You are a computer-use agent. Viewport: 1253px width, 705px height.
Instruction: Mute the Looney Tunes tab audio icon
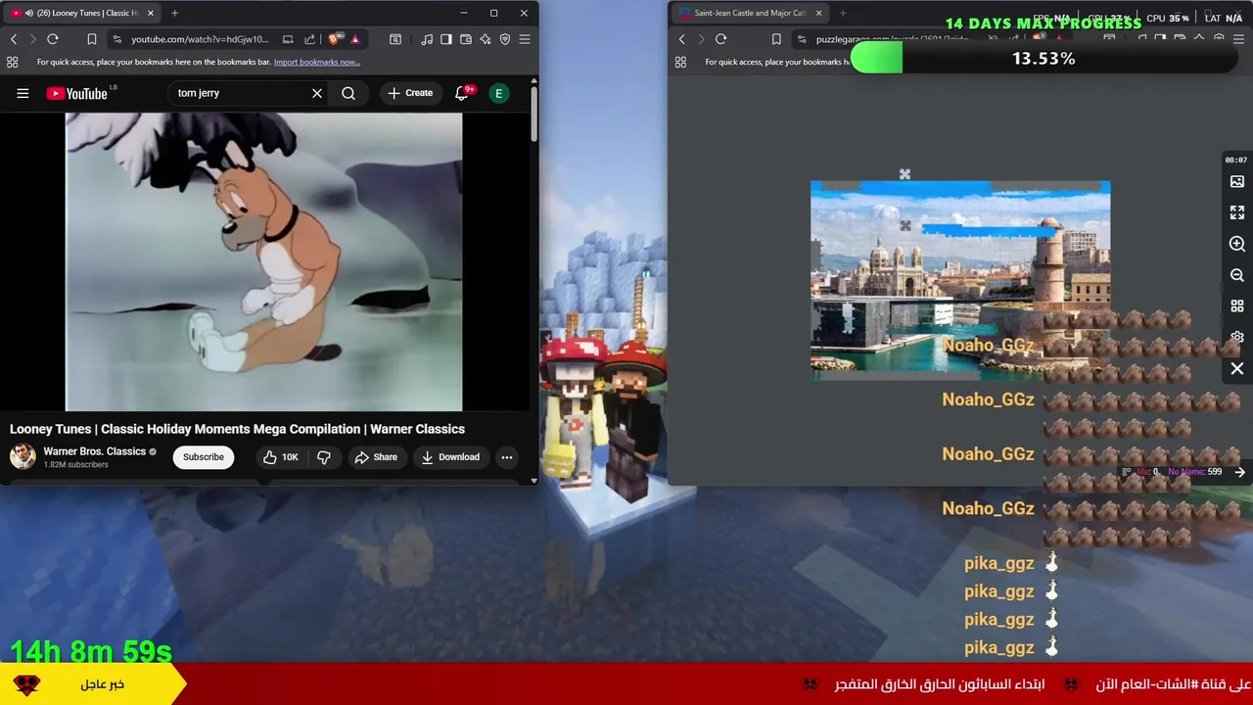[28, 13]
